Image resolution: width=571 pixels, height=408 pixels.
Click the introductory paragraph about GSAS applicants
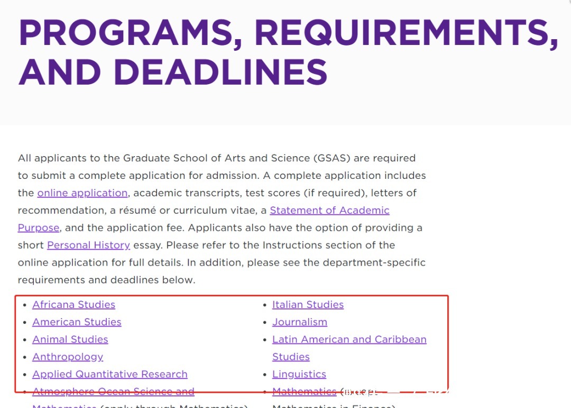click(222, 219)
